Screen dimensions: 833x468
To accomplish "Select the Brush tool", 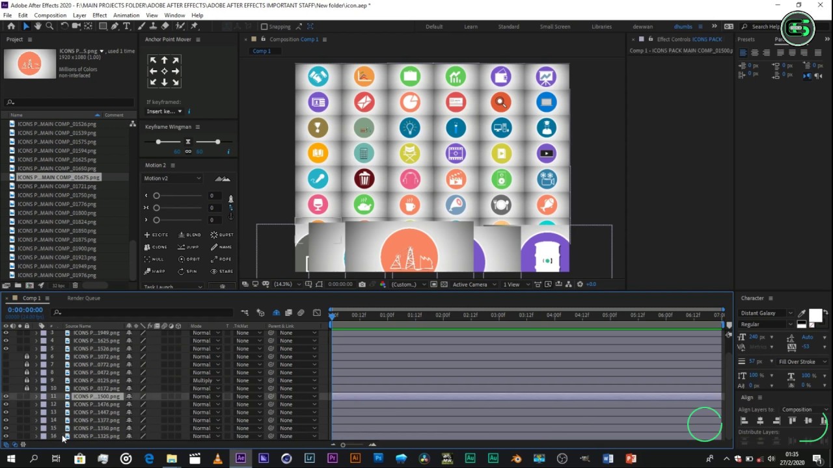I will [x=142, y=26].
